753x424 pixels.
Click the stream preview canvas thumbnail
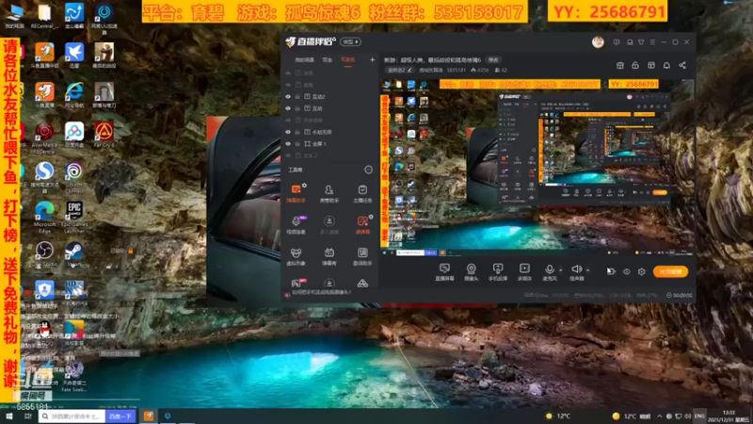point(537,168)
